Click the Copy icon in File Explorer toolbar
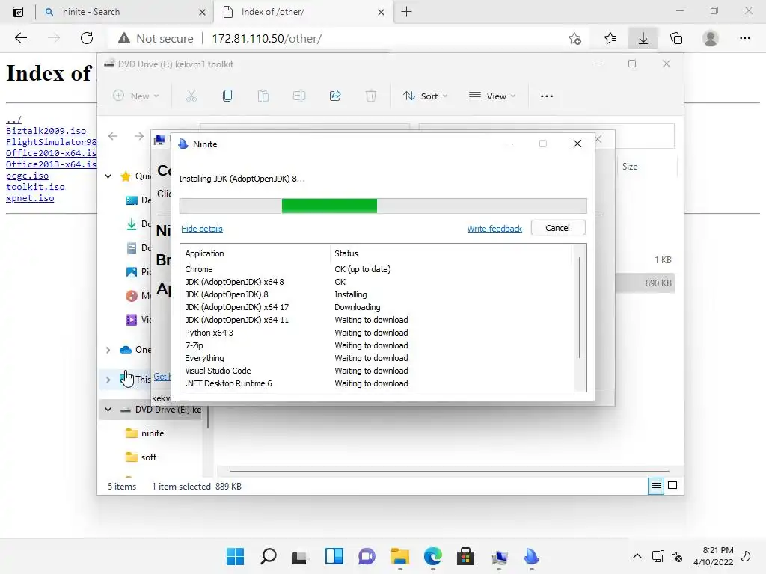Screen dimensions: 766x574 click(227, 96)
